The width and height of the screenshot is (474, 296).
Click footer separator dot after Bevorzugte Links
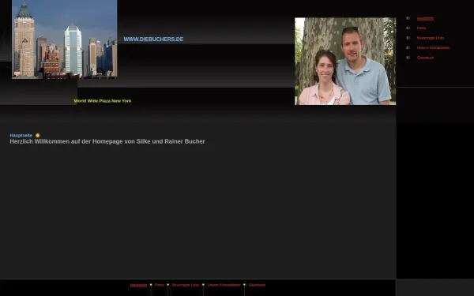pyautogui.click(x=203, y=285)
